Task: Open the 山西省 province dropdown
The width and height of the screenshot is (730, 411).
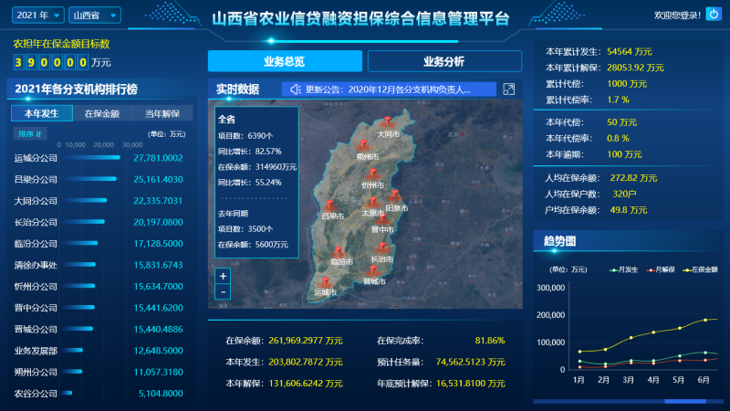Action: [96, 16]
